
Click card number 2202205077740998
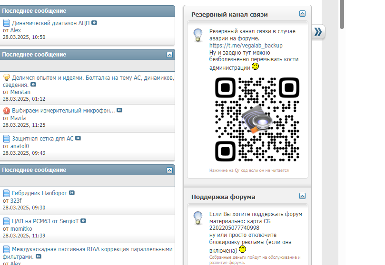pyautogui.click(x=234, y=228)
